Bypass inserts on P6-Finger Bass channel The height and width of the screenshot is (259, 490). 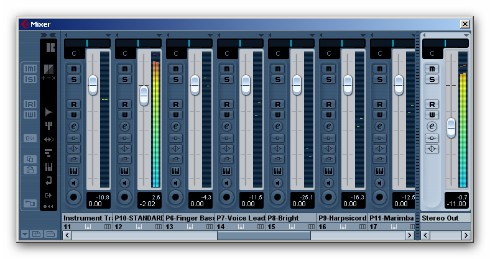[175, 139]
